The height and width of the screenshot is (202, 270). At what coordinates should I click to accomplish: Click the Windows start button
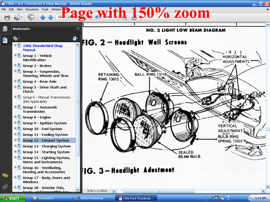tap(13, 198)
